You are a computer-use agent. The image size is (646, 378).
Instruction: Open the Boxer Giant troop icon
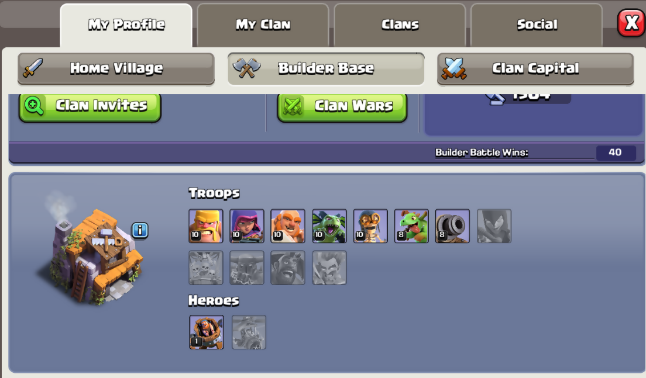287,226
